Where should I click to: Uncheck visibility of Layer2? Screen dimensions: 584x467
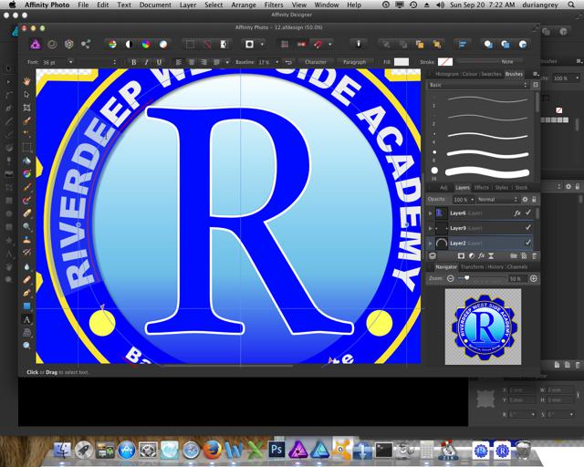528,244
